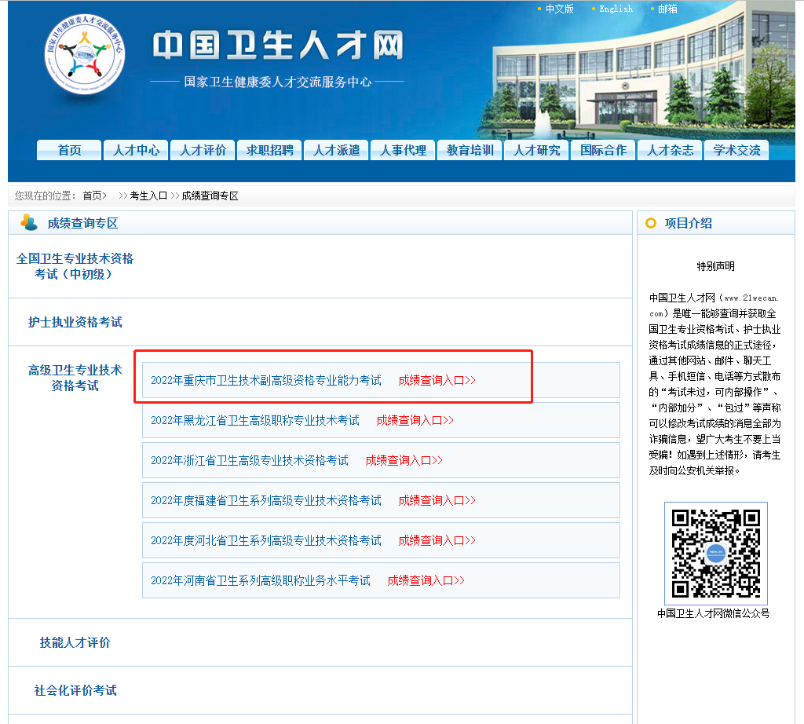Open the 邮箱 link in header

tap(667, 9)
